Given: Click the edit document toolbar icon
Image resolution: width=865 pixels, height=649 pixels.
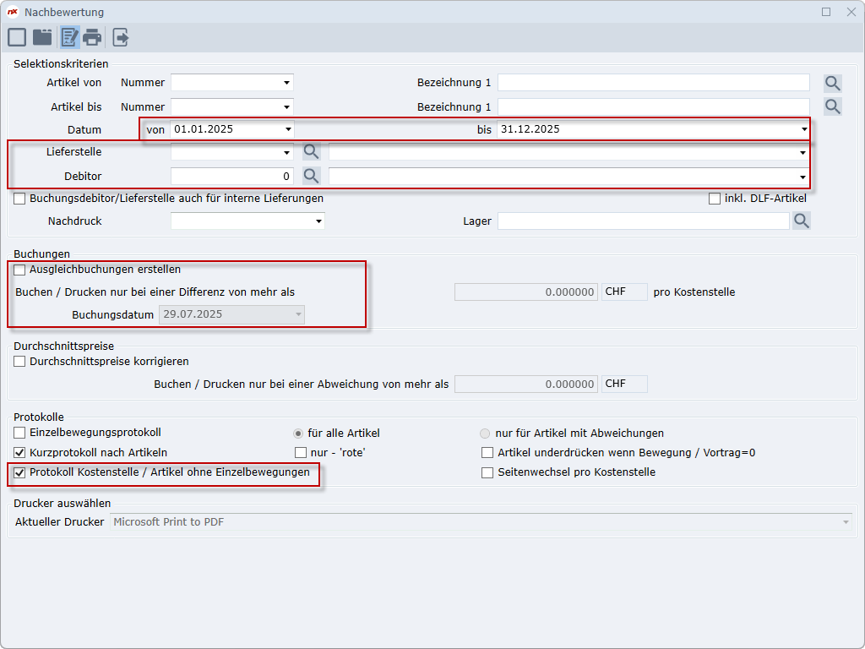Looking at the screenshot, I should tap(69, 37).
